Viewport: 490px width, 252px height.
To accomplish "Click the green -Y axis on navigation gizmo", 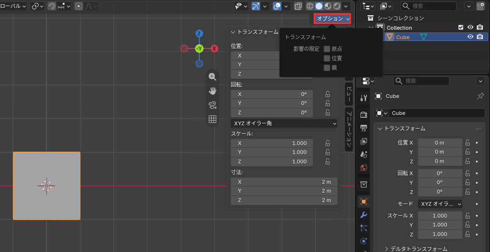I will 199,49.
